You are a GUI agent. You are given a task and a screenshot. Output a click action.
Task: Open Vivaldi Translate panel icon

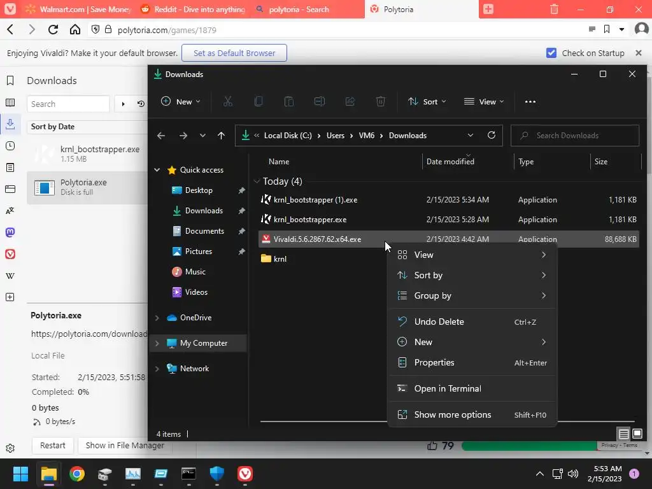(10, 211)
